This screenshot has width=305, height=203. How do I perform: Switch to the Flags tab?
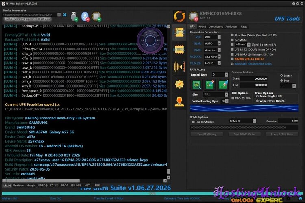point(244,27)
